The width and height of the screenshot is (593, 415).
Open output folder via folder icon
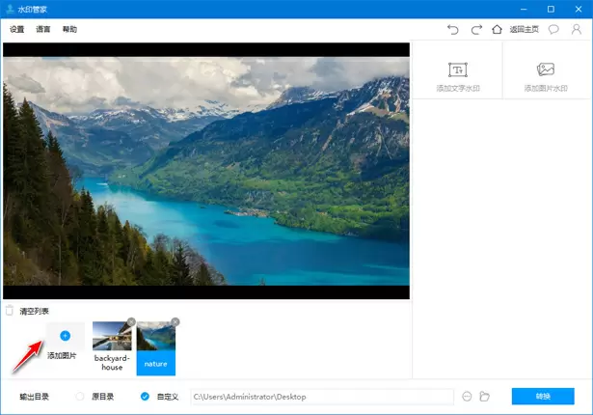485,397
